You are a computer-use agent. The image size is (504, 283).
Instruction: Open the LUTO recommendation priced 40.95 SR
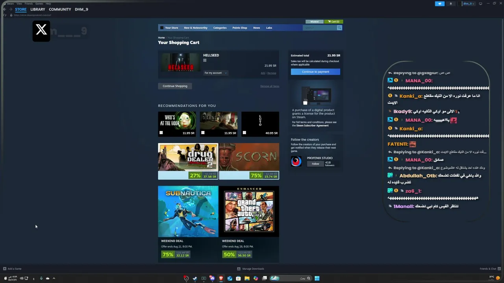(260, 124)
